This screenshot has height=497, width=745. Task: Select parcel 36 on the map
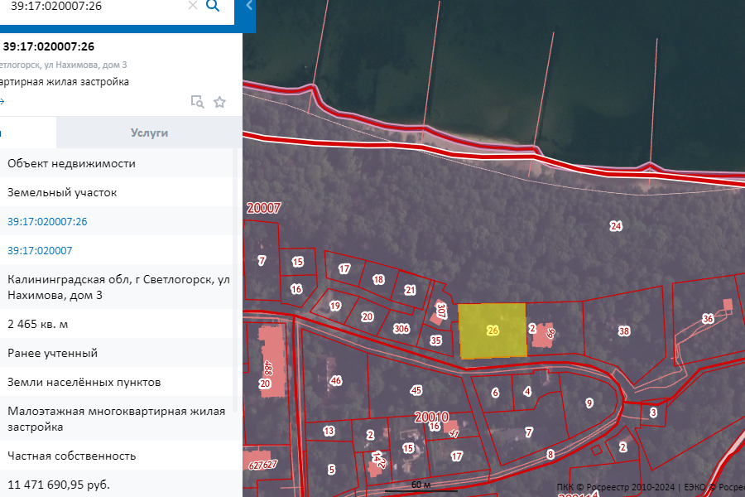pyautogui.click(x=707, y=319)
